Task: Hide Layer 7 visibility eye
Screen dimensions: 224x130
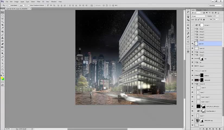Action: 192,116
